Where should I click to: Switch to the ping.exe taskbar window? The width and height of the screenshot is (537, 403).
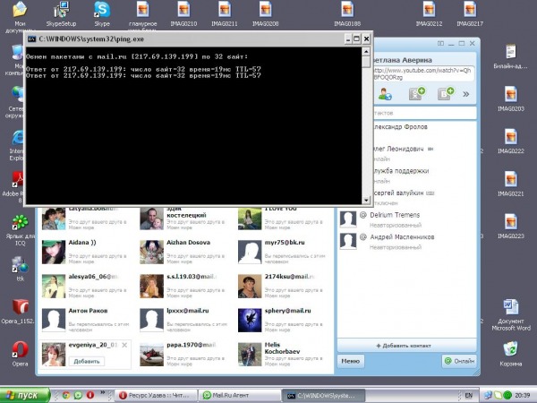click(323, 396)
